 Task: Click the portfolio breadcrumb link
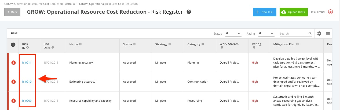pos(39,4)
